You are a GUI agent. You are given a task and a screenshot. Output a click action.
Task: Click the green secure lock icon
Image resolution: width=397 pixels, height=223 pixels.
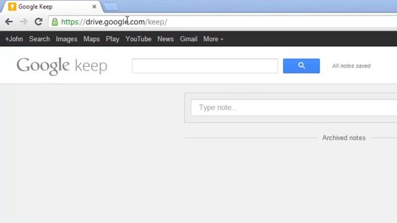tap(55, 22)
